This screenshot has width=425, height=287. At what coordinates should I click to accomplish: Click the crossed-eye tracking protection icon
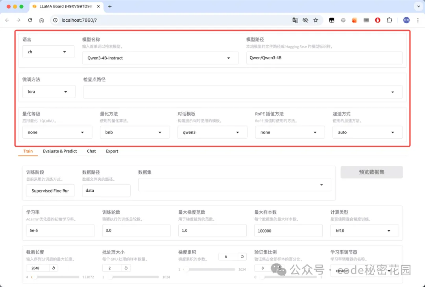pyautogui.click(x=305, y=20)
